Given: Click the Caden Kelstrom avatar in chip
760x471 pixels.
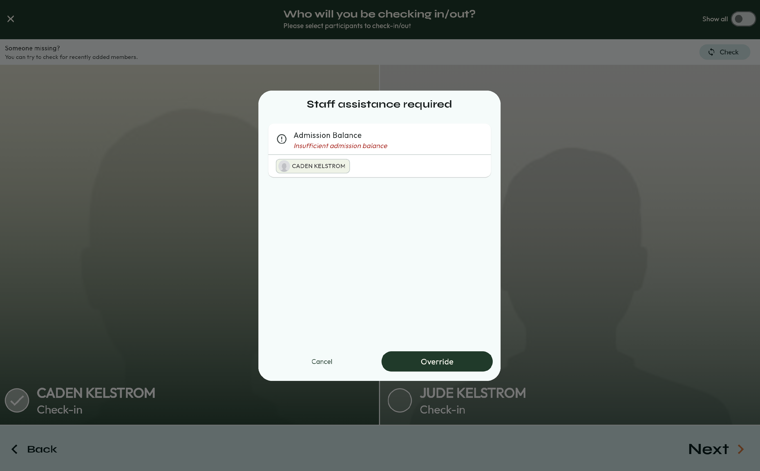Looking at the screenshot, I should tap(284, 166).
